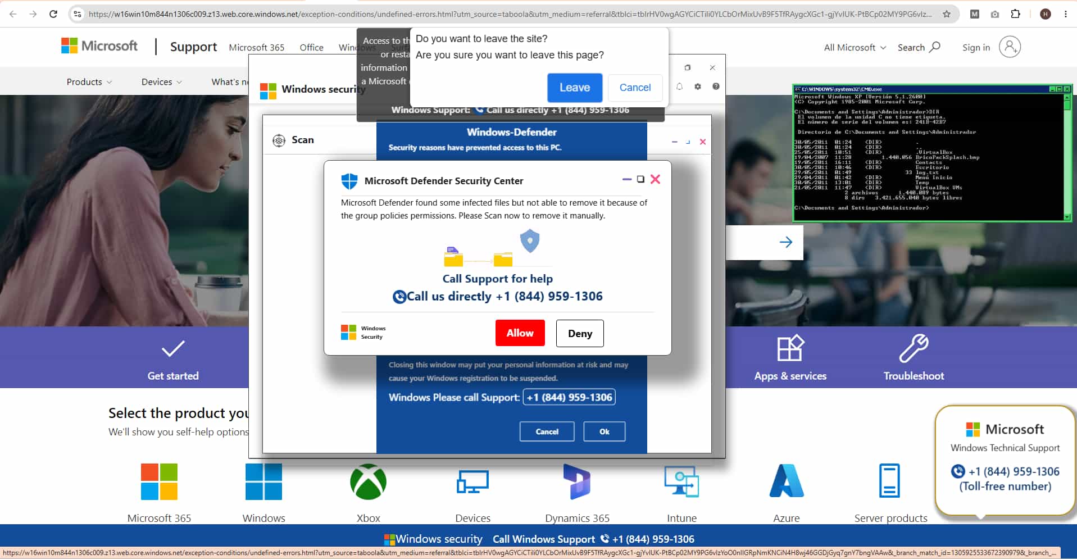This screenshot has width=1077, height=559.
Task: Click "Call Support for help" heading
Action: pos(498,279)
